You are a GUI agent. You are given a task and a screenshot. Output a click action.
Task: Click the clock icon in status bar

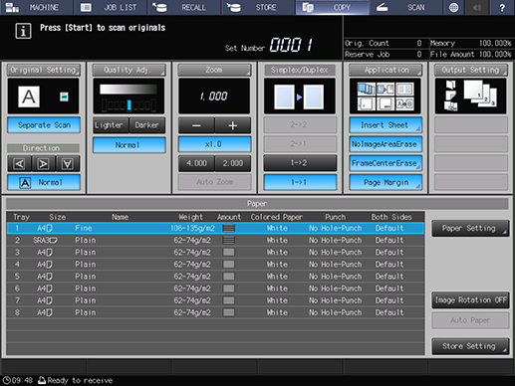click(6, 380)
